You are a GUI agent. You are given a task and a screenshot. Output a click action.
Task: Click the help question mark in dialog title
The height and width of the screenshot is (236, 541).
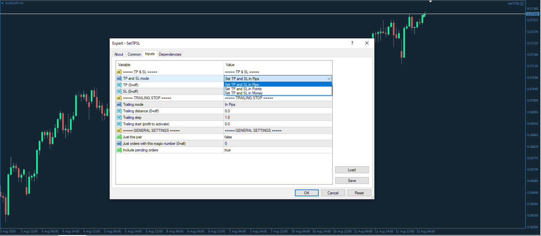(352, 43)
